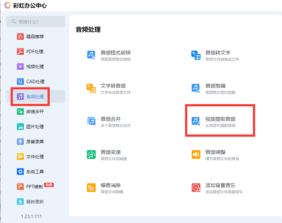Open the 音频调整 tool

pos(215,152)
